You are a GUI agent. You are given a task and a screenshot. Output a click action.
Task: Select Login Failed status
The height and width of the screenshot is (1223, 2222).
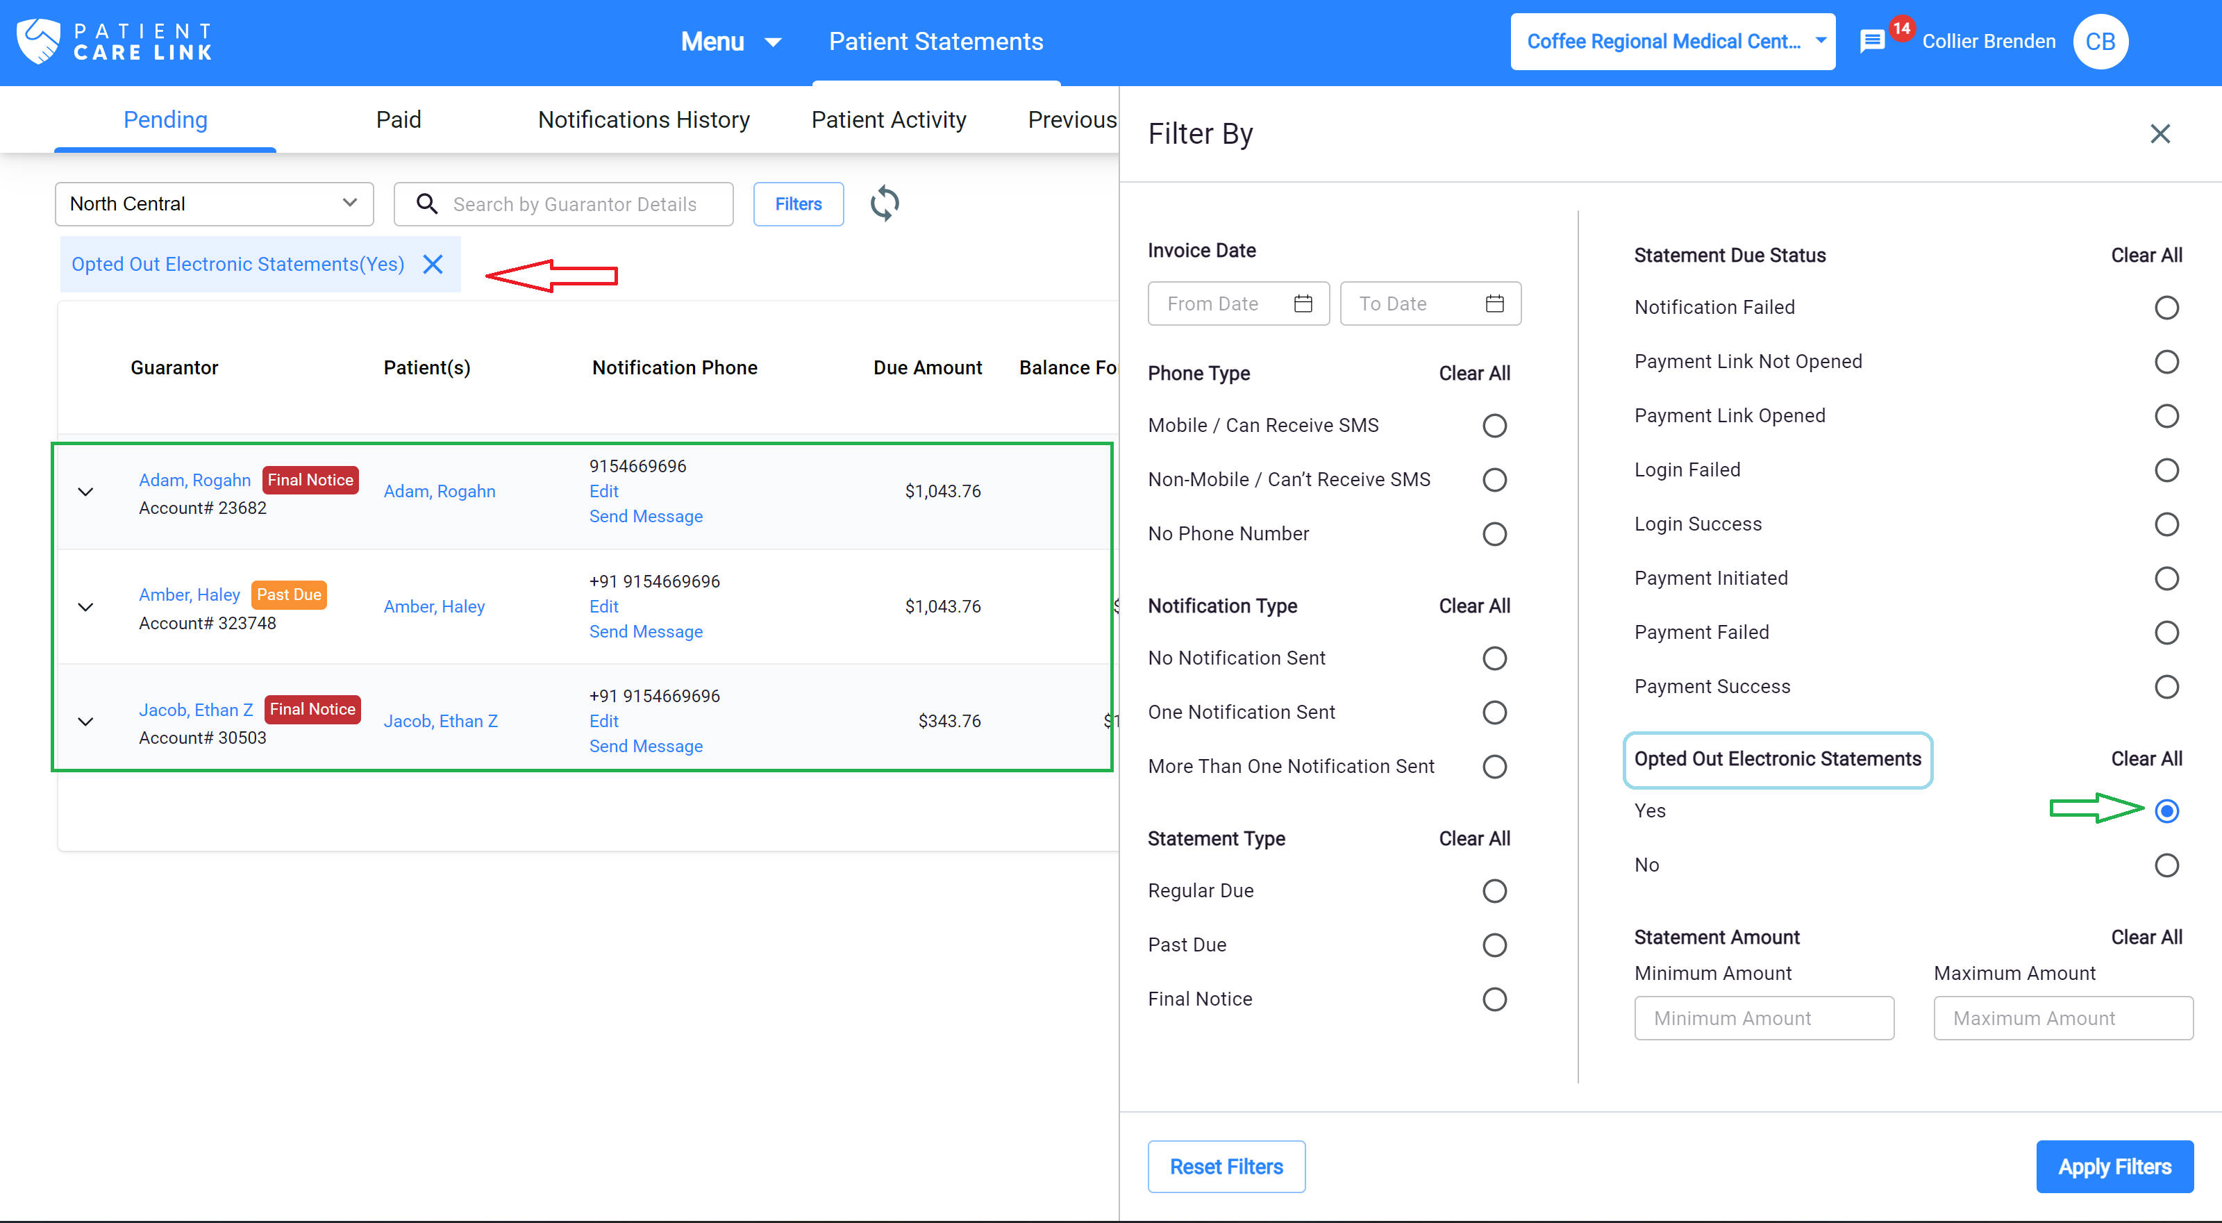pos(2166,470)
